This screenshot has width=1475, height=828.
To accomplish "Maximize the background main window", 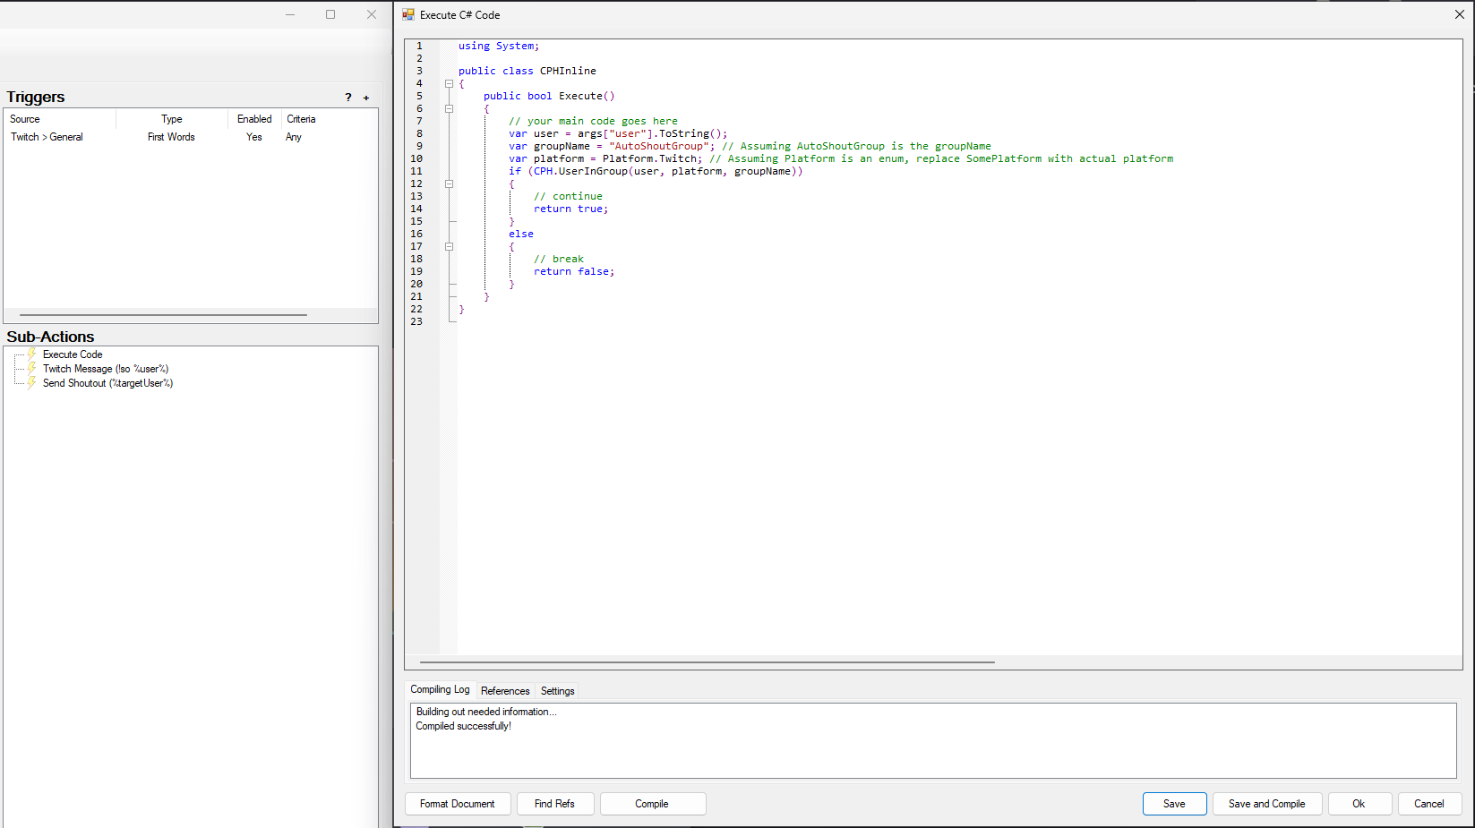I will tap(330, 14).
